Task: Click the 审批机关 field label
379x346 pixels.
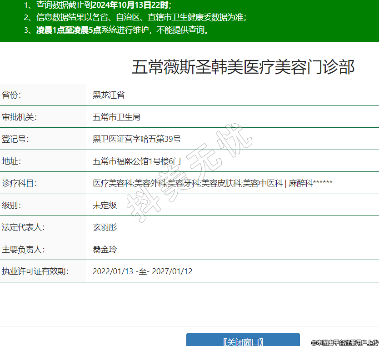Action: pos(19,117)
